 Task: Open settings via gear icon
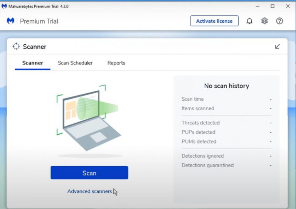click(264, 21)
